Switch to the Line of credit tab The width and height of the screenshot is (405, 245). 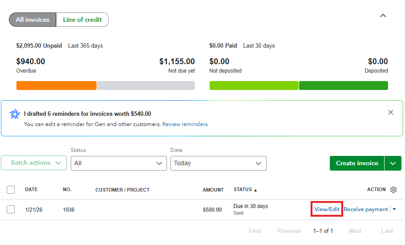click(x=82, y=20)
